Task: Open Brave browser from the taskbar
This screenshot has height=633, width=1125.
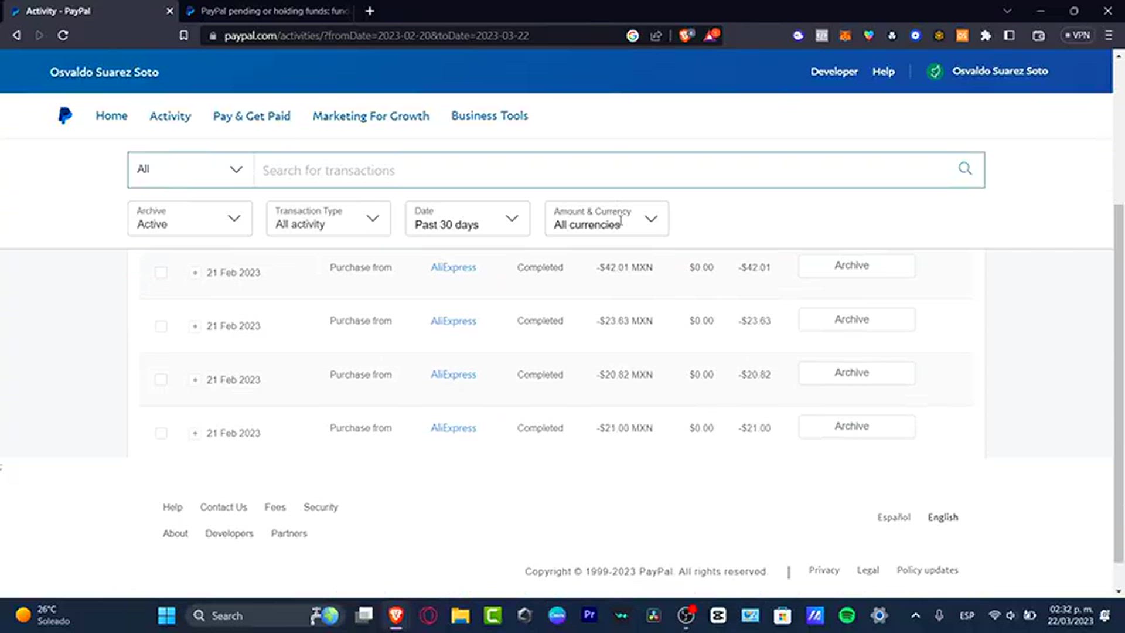Action: pos(396,615)
